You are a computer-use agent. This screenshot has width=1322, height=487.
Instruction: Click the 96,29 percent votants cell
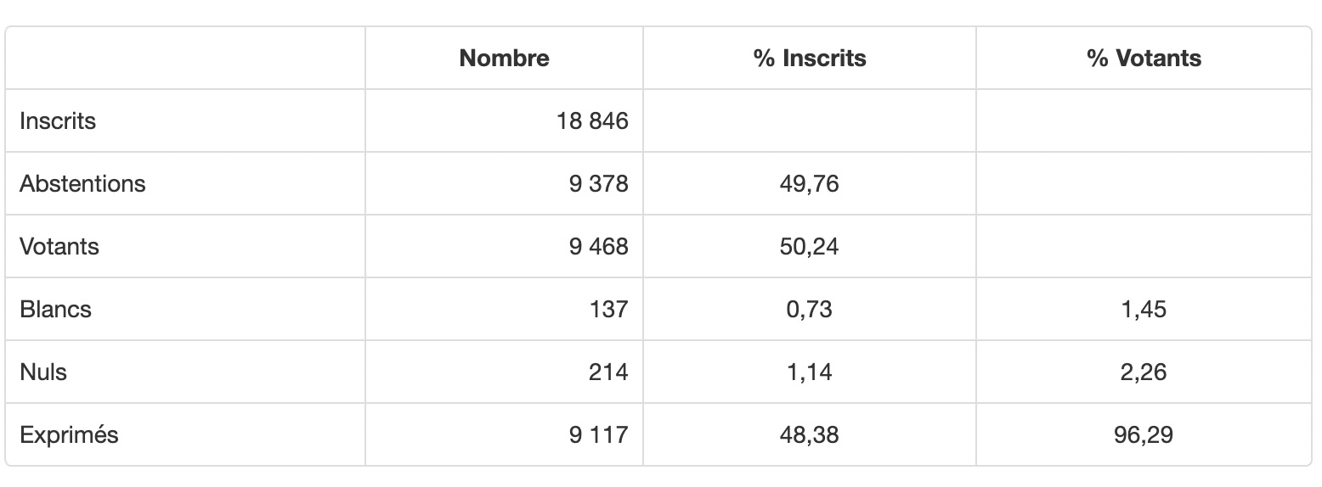(1144, 435)
